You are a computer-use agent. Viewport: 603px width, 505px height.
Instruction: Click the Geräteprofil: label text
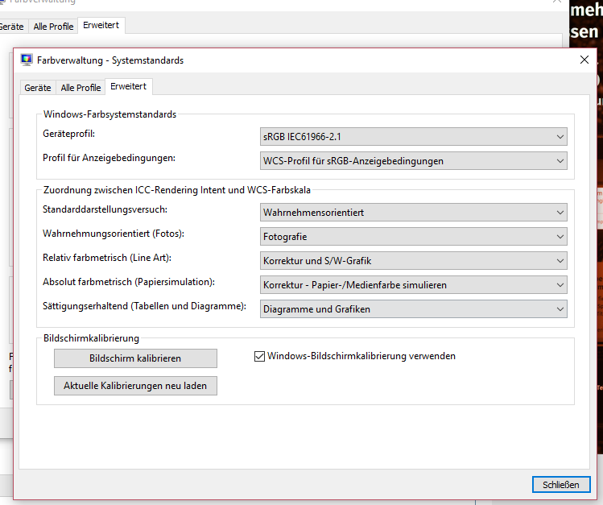click(69, 134)
